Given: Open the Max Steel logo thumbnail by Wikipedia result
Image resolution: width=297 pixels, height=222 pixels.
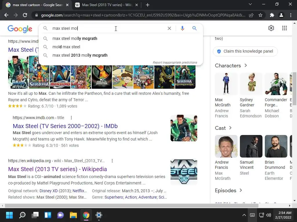Looking at the screenshot, I should point(184,172).
